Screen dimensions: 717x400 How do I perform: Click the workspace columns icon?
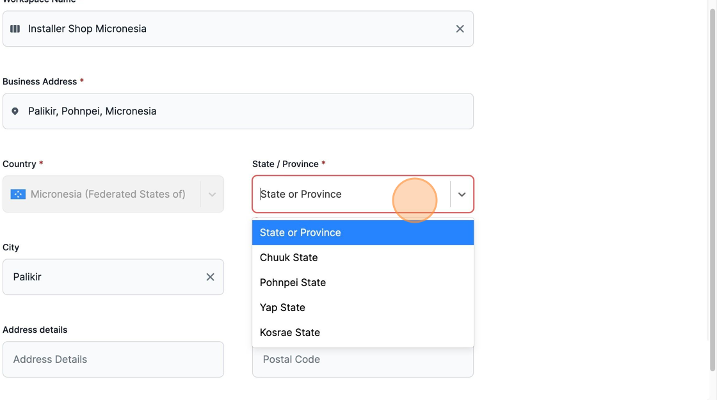click(x=15, y=29)
